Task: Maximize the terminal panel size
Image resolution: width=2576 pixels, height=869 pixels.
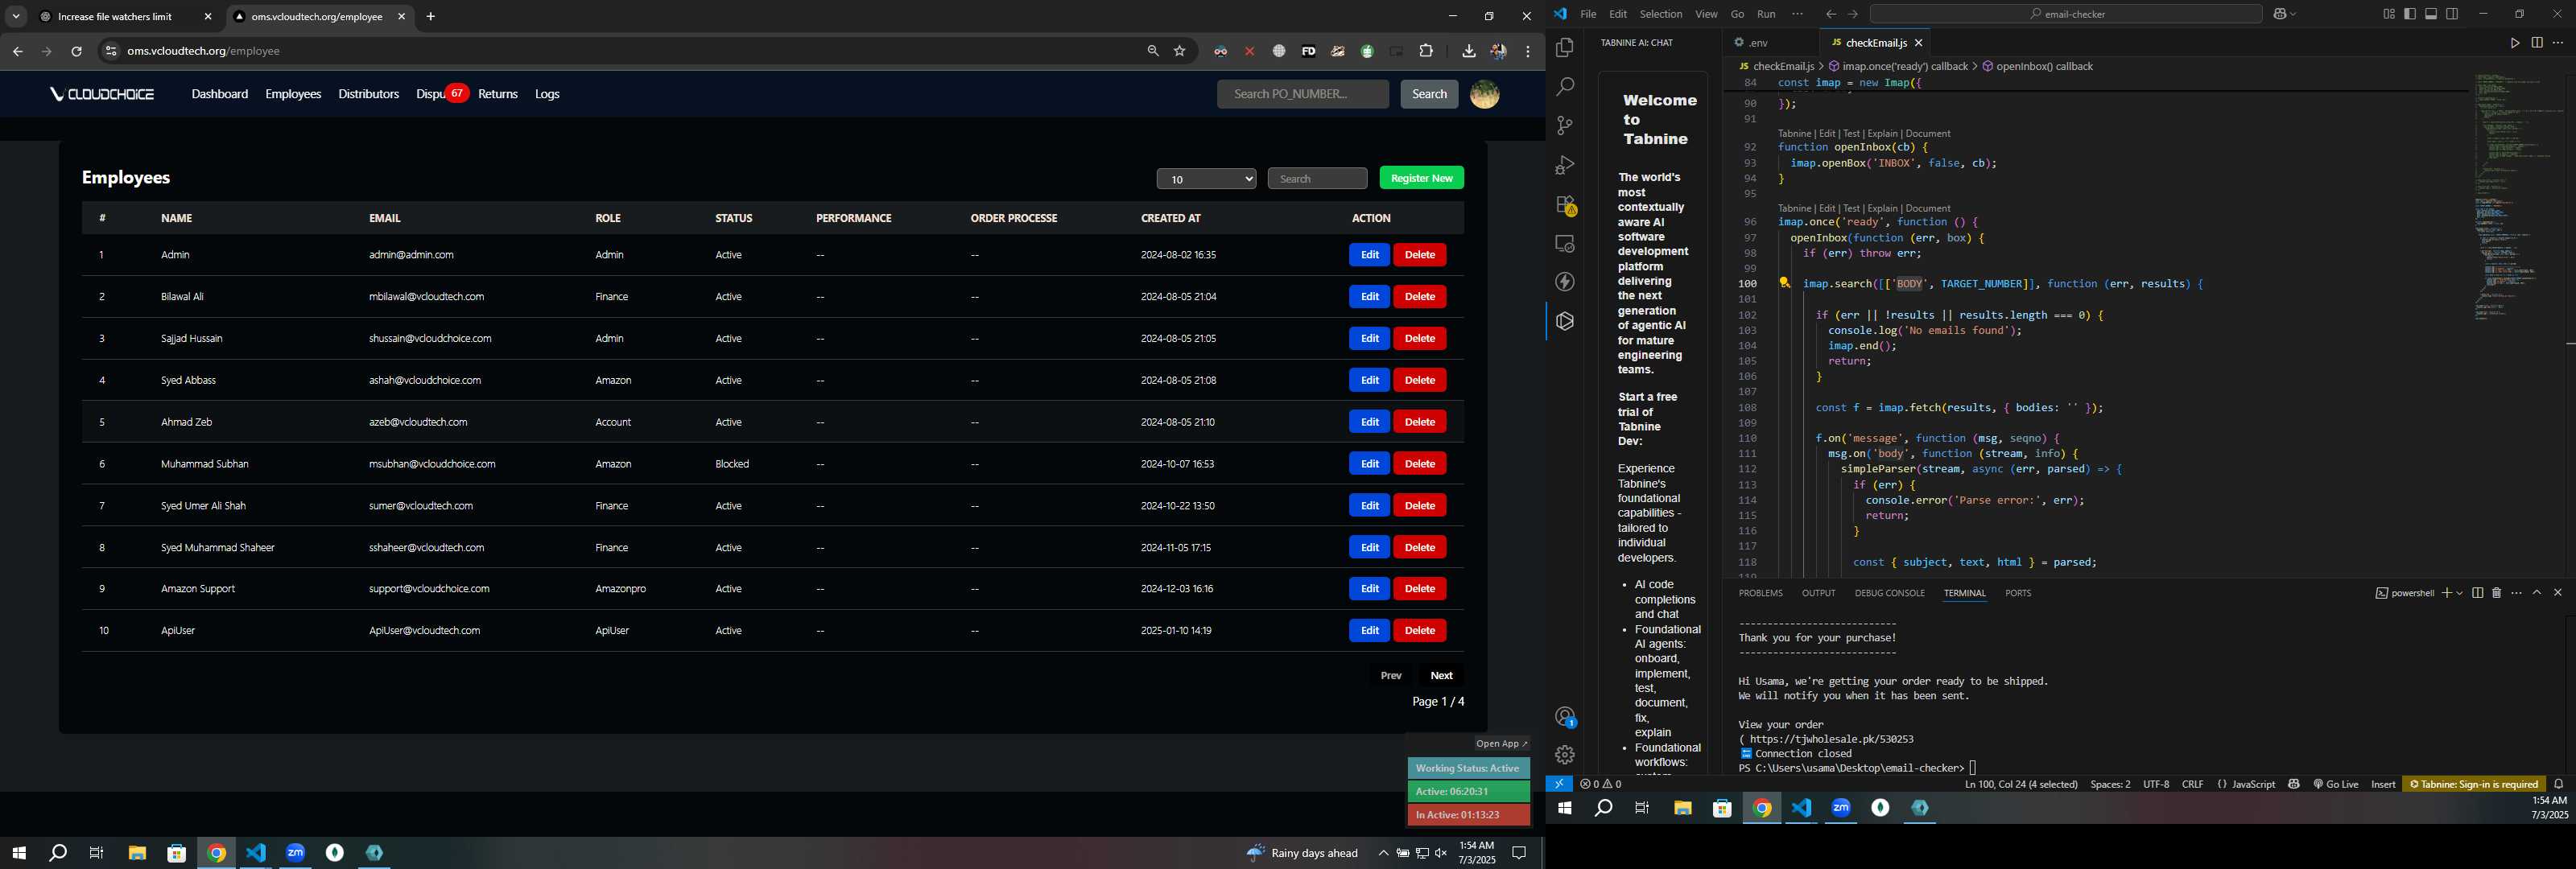Action: [x=2537, y=593]
